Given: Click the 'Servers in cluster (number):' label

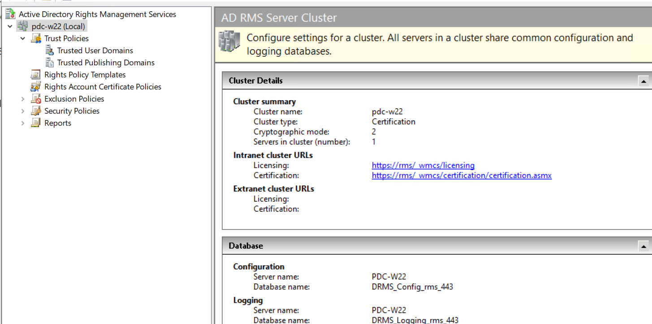Looking at the screenshot, I should (302, 142).
